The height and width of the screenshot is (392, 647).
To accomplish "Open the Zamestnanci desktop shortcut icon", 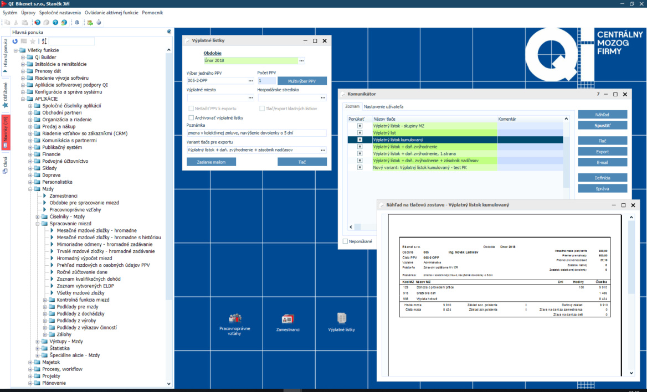I will (288, 319).
